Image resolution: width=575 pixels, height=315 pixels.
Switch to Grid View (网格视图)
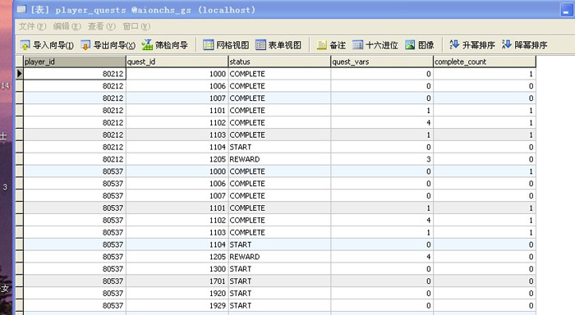[209, 45]
